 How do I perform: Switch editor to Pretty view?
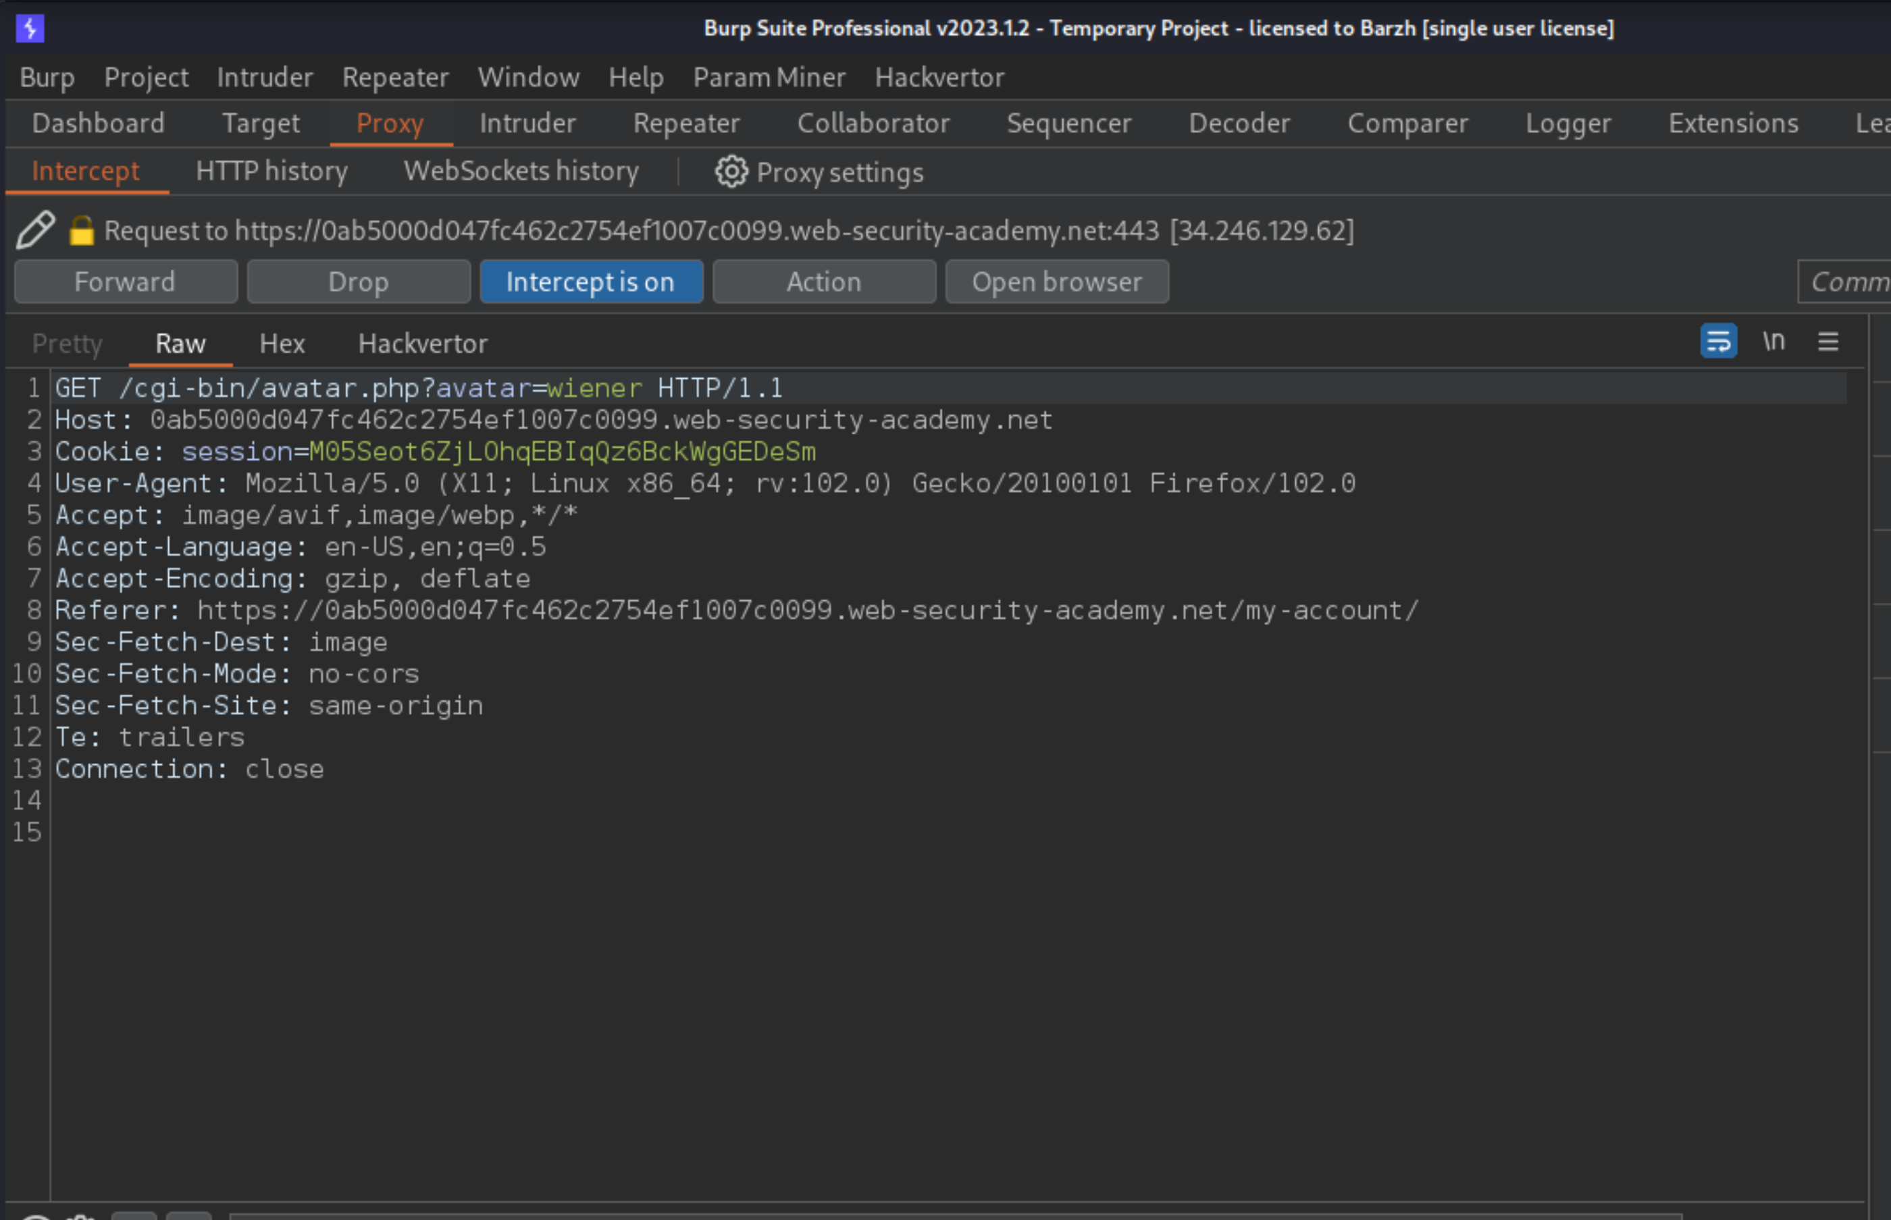click(x=68, y=344)
